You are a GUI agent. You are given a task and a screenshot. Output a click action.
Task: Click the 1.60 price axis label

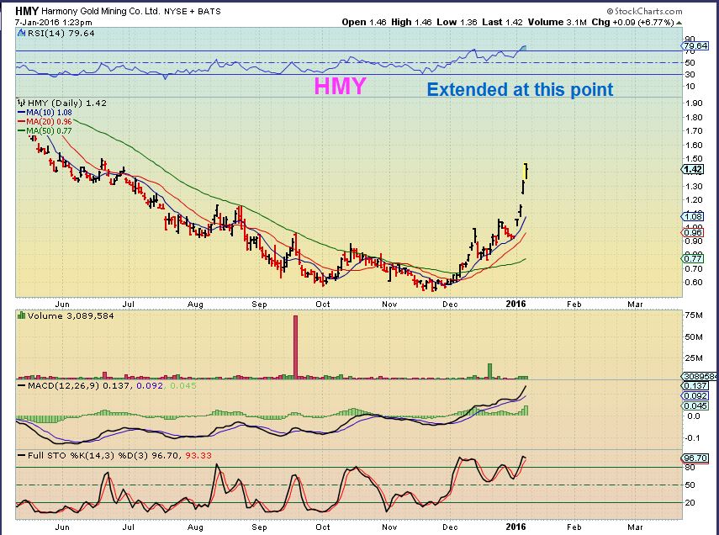click(695, 145)
